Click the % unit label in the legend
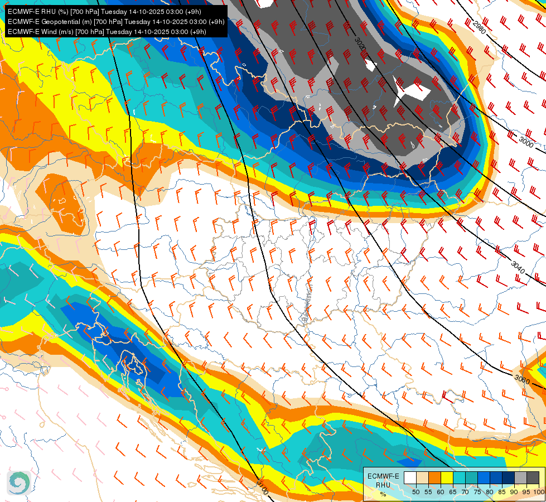 point(383,494)
